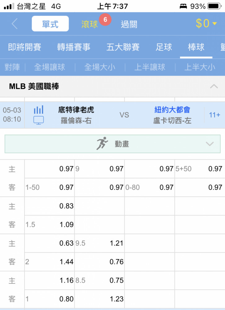The image size is (225, 310).
Task: Tap the back arrow icon
Action: click(15, 24)
